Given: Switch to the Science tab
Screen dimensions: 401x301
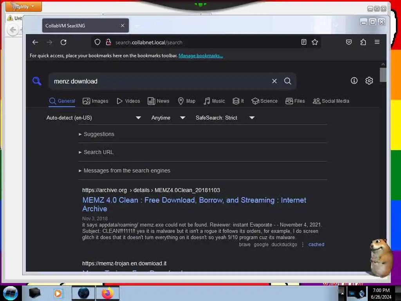Looking at the screenshot, I should pos(264,101).
